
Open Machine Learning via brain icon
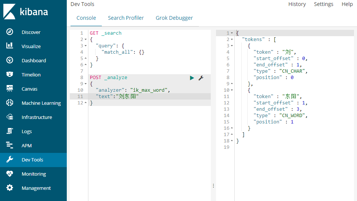tap(10, 103)
